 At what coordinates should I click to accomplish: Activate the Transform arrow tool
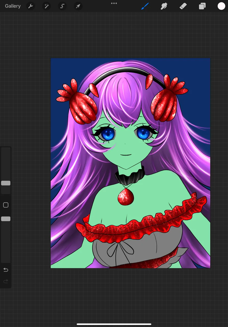78,6
